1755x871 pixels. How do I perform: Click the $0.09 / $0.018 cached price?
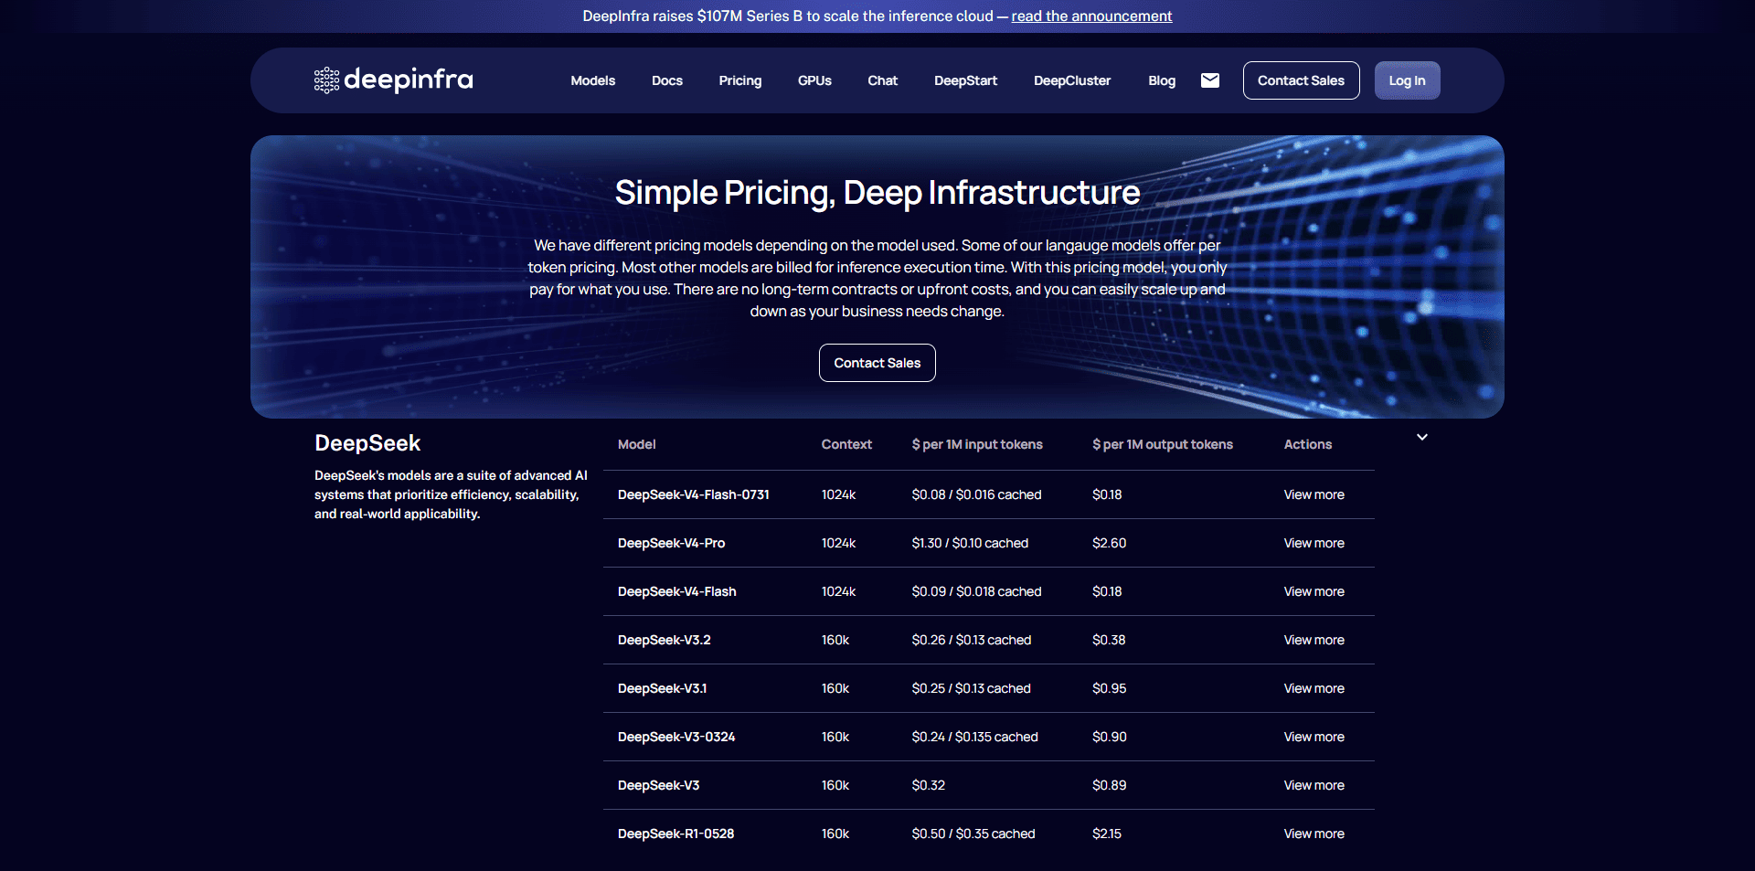tap(976, 591)
